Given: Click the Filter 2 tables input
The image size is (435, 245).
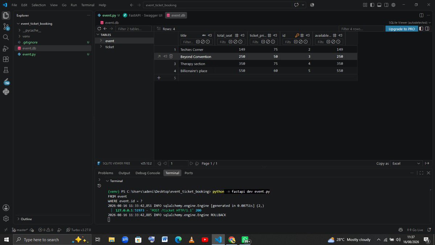Looking at the screenshot, I should [x=134, y=29].
